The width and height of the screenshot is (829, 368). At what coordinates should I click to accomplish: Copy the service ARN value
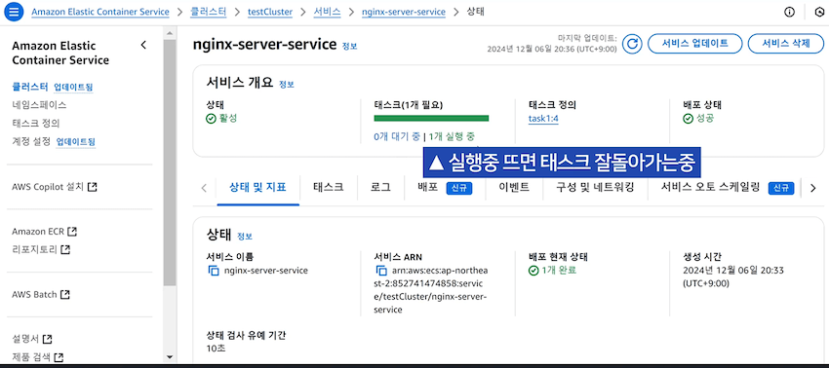coord(381,271)
